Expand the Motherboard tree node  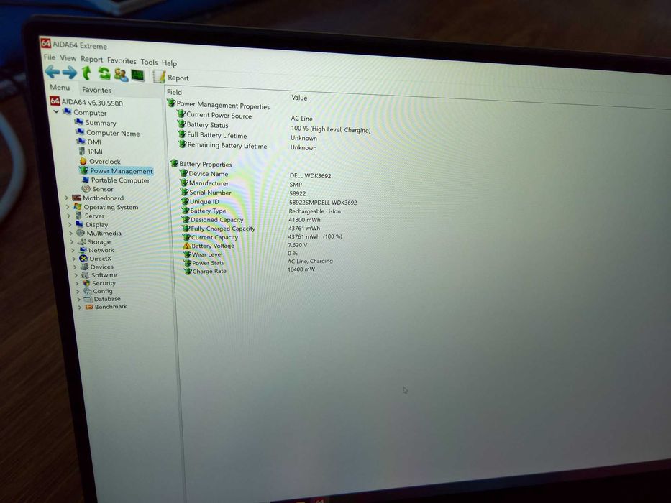[x=67, y=198]
